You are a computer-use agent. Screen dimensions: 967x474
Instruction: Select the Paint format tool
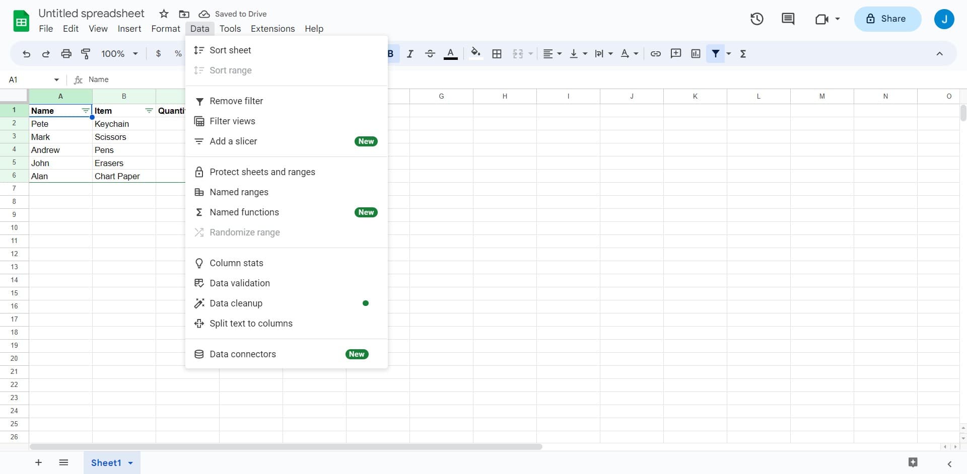pyautogui.click(x=86, y=53)
